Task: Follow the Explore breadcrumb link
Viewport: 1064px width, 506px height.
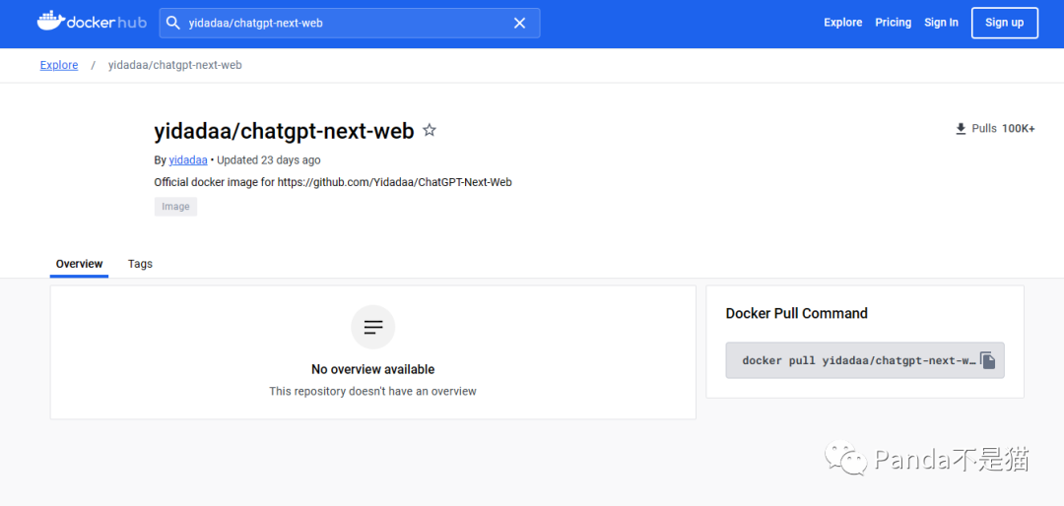Action: [59, 65]
